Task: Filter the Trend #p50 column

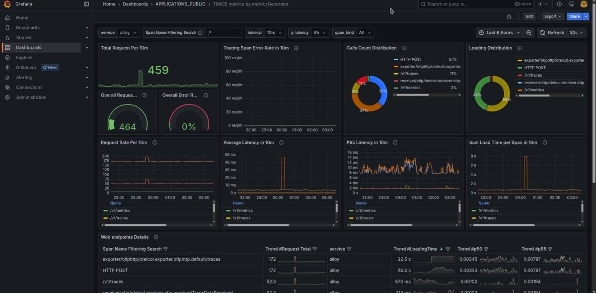Action: tap(486, 249)
